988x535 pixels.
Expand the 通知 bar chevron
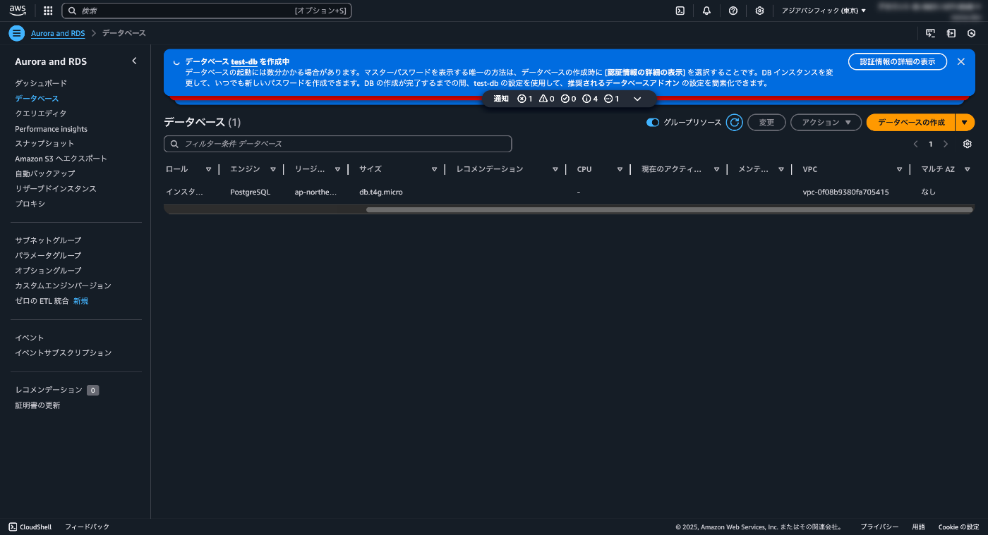tap(637, 99)
